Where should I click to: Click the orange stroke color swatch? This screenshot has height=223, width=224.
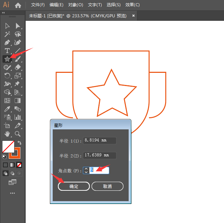point(16,153)
